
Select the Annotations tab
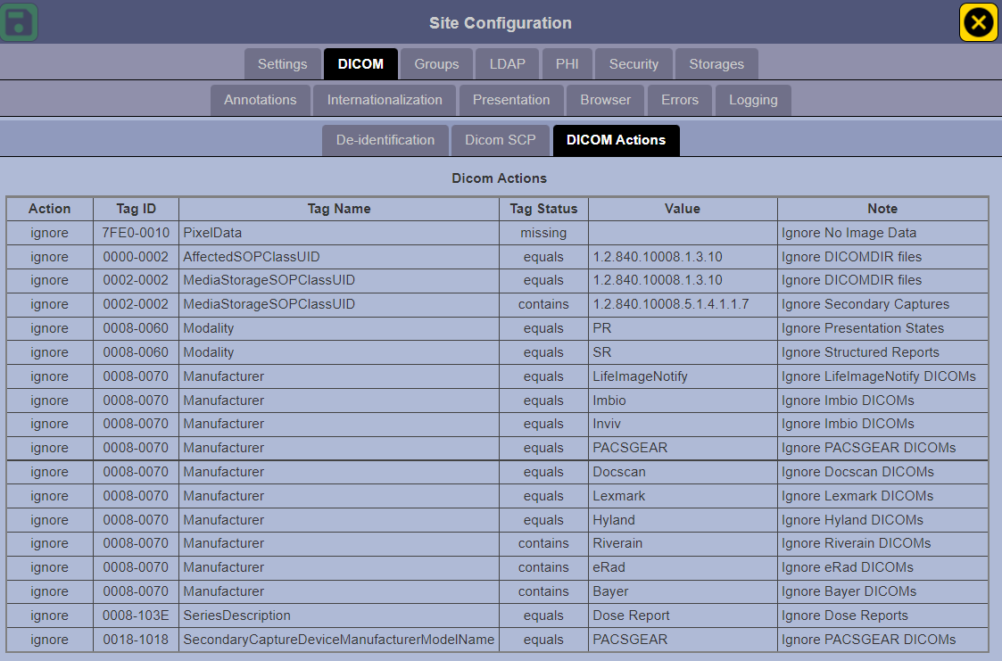260,99
